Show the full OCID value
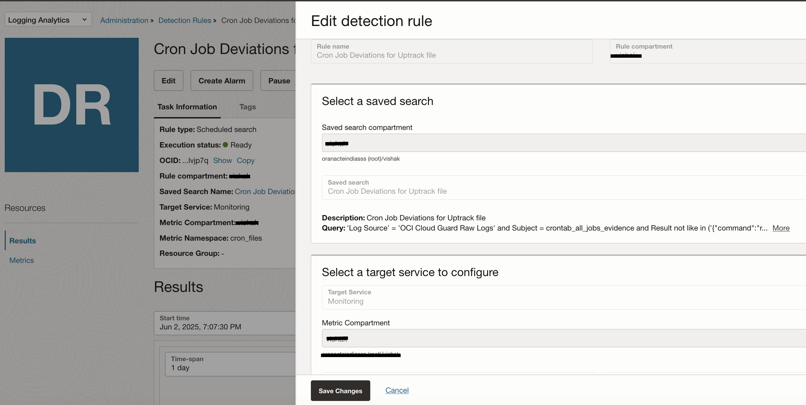Screen dimensions: 806x405 pyautogui.click(x=222, y=160)
